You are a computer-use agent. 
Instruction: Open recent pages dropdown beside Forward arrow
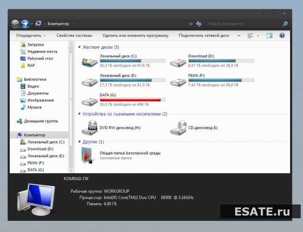coord(32,24)
